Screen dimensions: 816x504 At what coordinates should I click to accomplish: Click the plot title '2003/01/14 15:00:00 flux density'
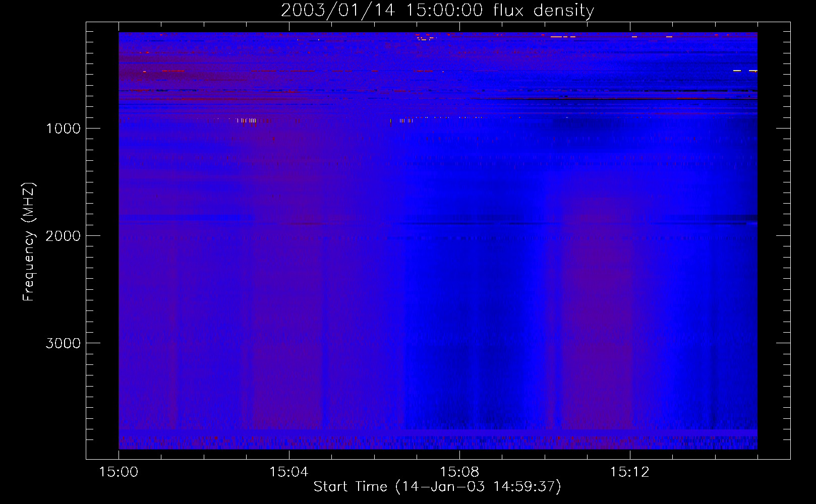click(x=437, y=11)
